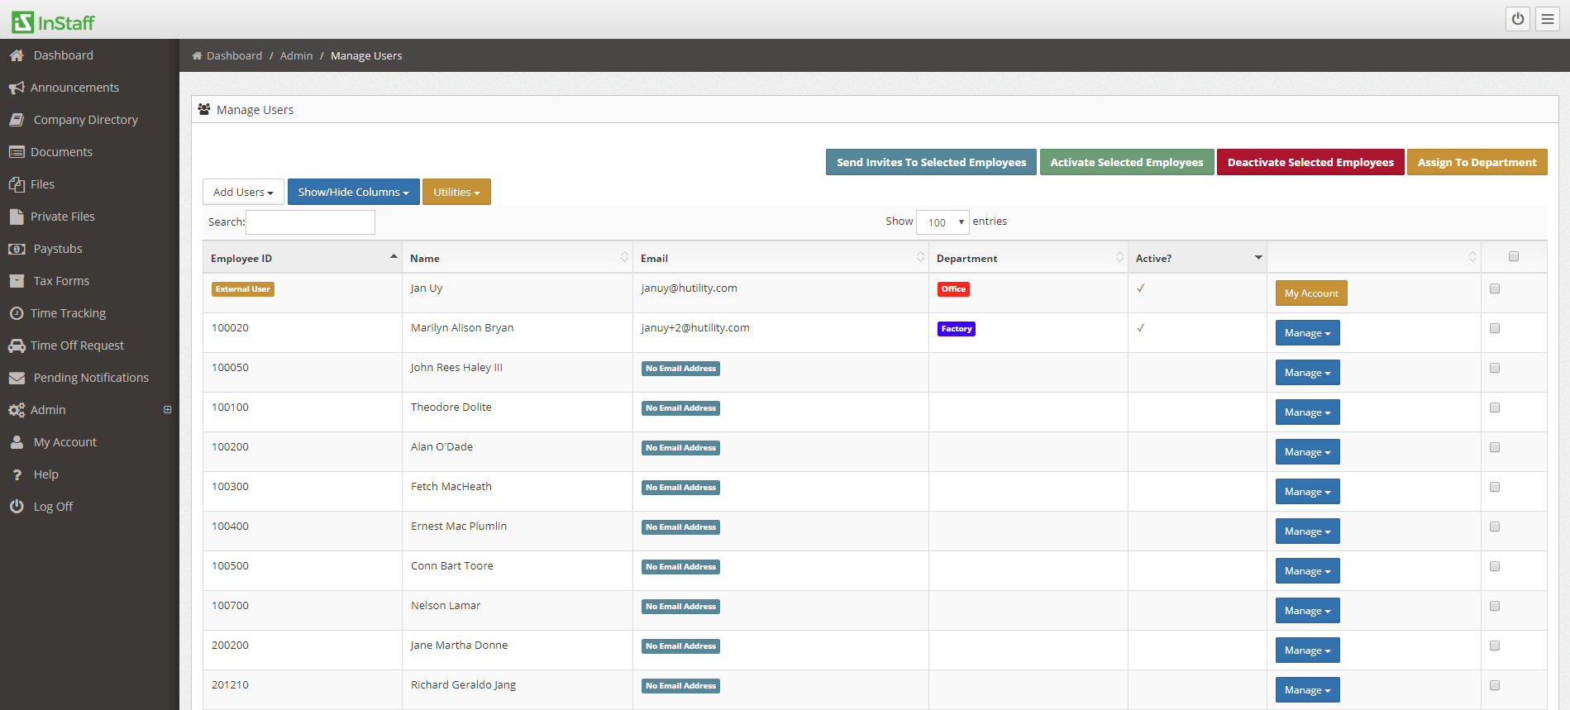Viewport: 1570px width, 710px height.
Task: Click Activate Selected Employees button
Action: point(1127,162)
